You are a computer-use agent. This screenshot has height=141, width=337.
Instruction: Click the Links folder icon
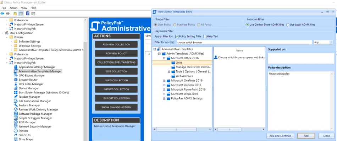pos(173,63)
